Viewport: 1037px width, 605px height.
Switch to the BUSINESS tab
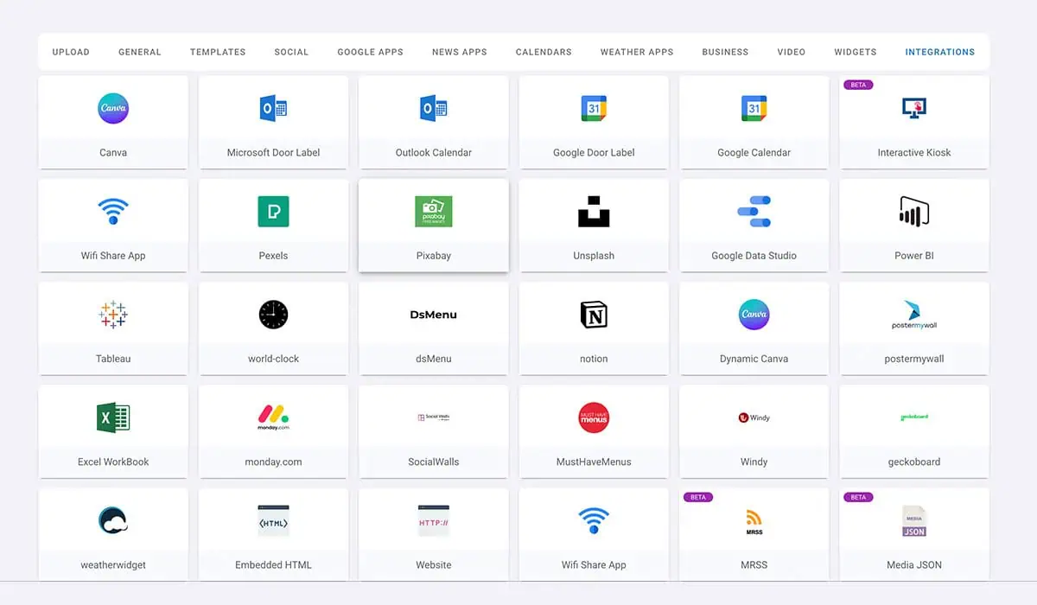click(725, 52)
